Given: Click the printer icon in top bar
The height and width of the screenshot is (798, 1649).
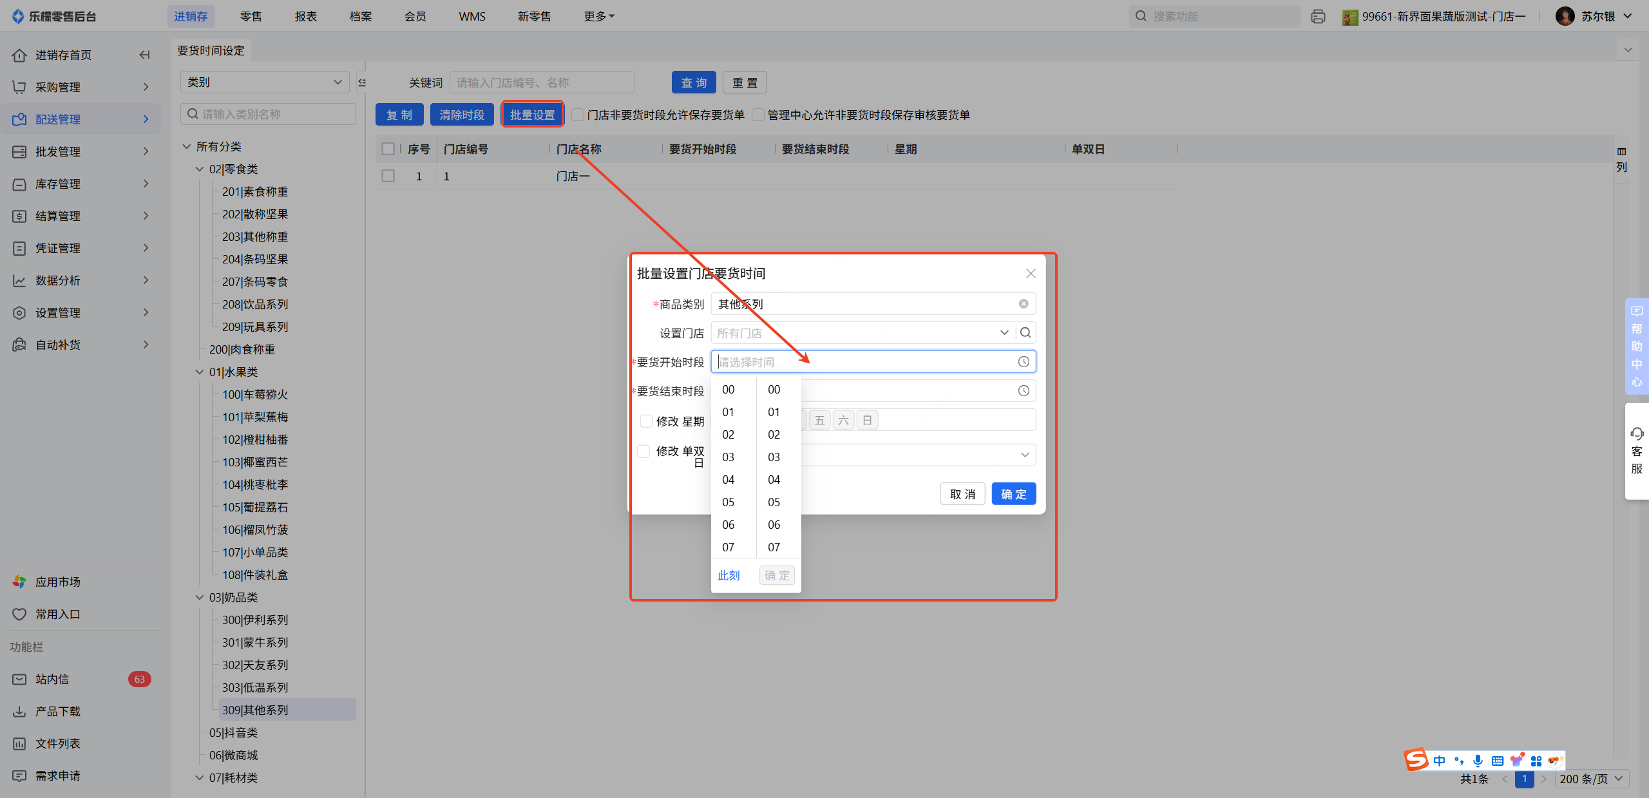Looking at the screenshot, I should 1318,16.
